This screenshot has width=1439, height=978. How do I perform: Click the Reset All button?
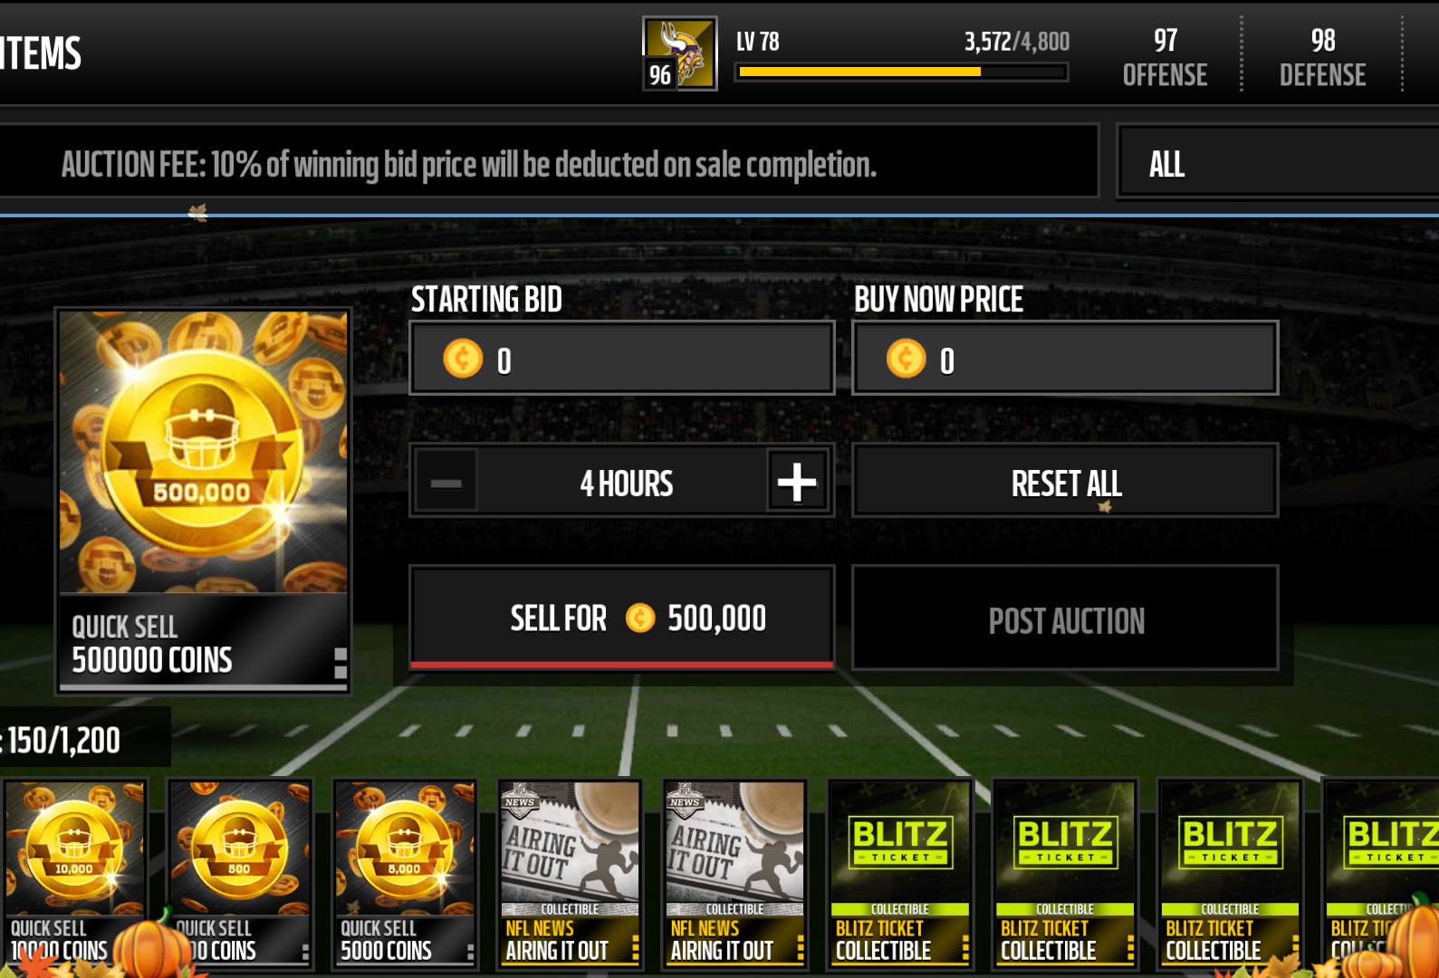point(1065,482)
